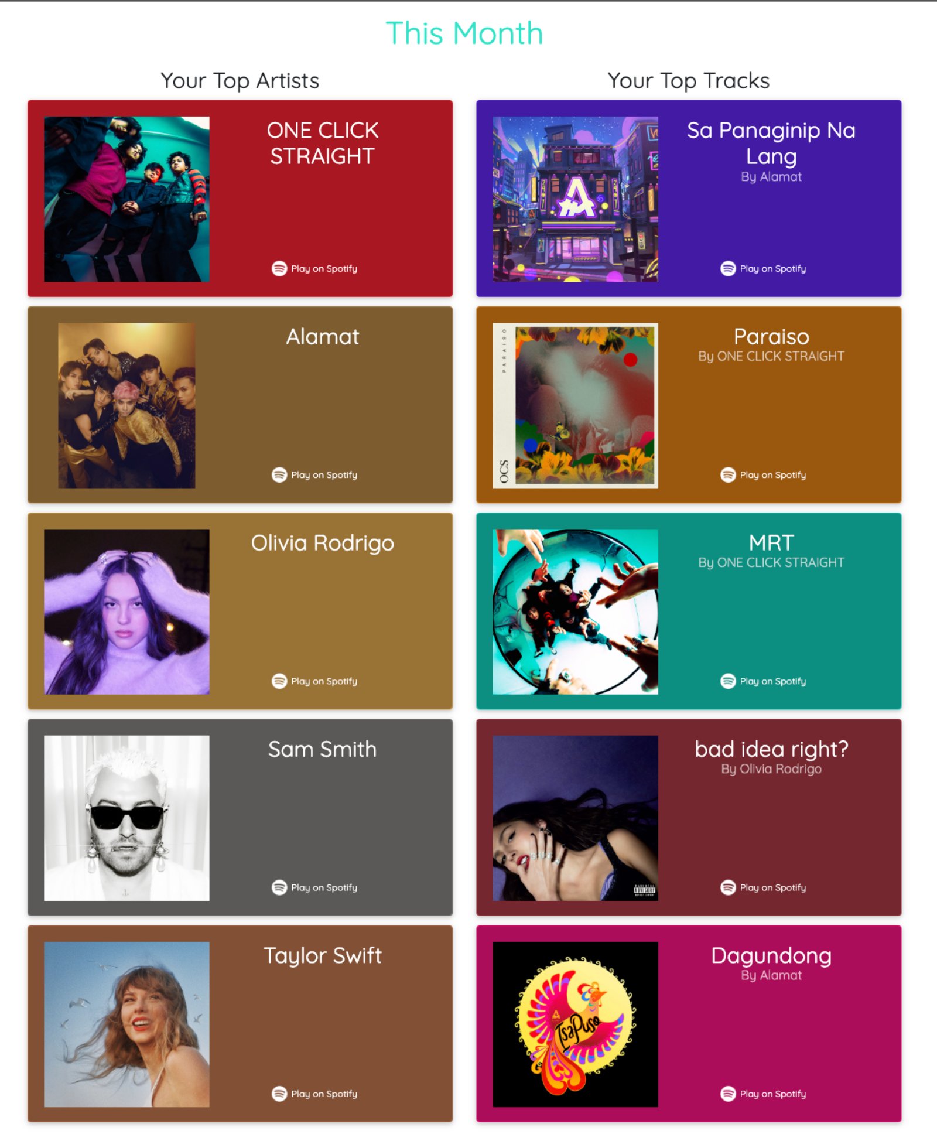Click the ONE CLICK STRAIGHT group photo
937x1134 pixels.
tap(126, 199)
